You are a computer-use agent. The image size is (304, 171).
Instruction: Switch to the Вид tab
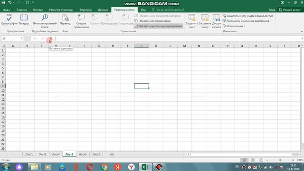click(143, 9)
